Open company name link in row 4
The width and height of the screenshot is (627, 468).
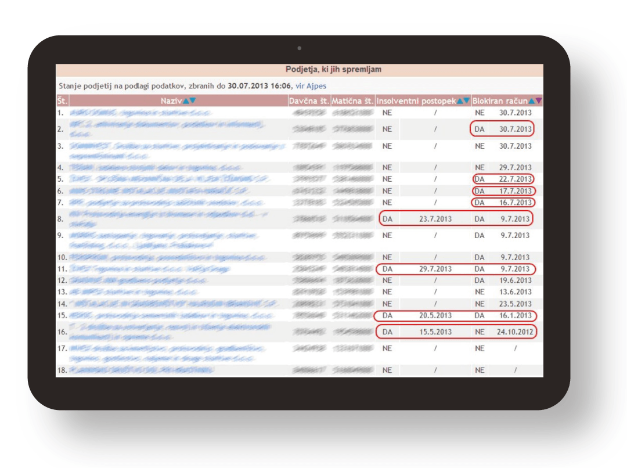point(155,168)
